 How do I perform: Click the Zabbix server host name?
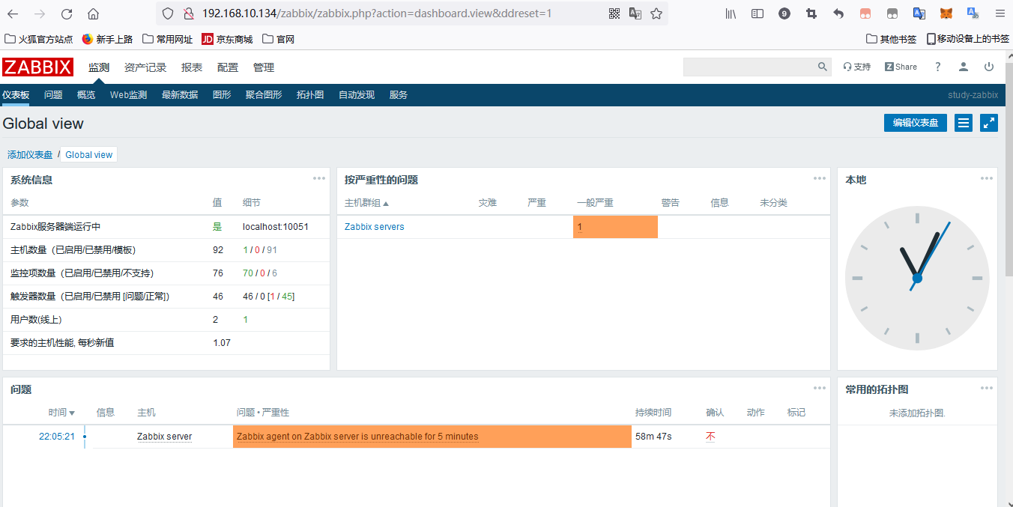pyautogui.click(x=164, y=437)
